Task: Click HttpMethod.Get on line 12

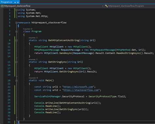Action: click(x=126, y=50)
